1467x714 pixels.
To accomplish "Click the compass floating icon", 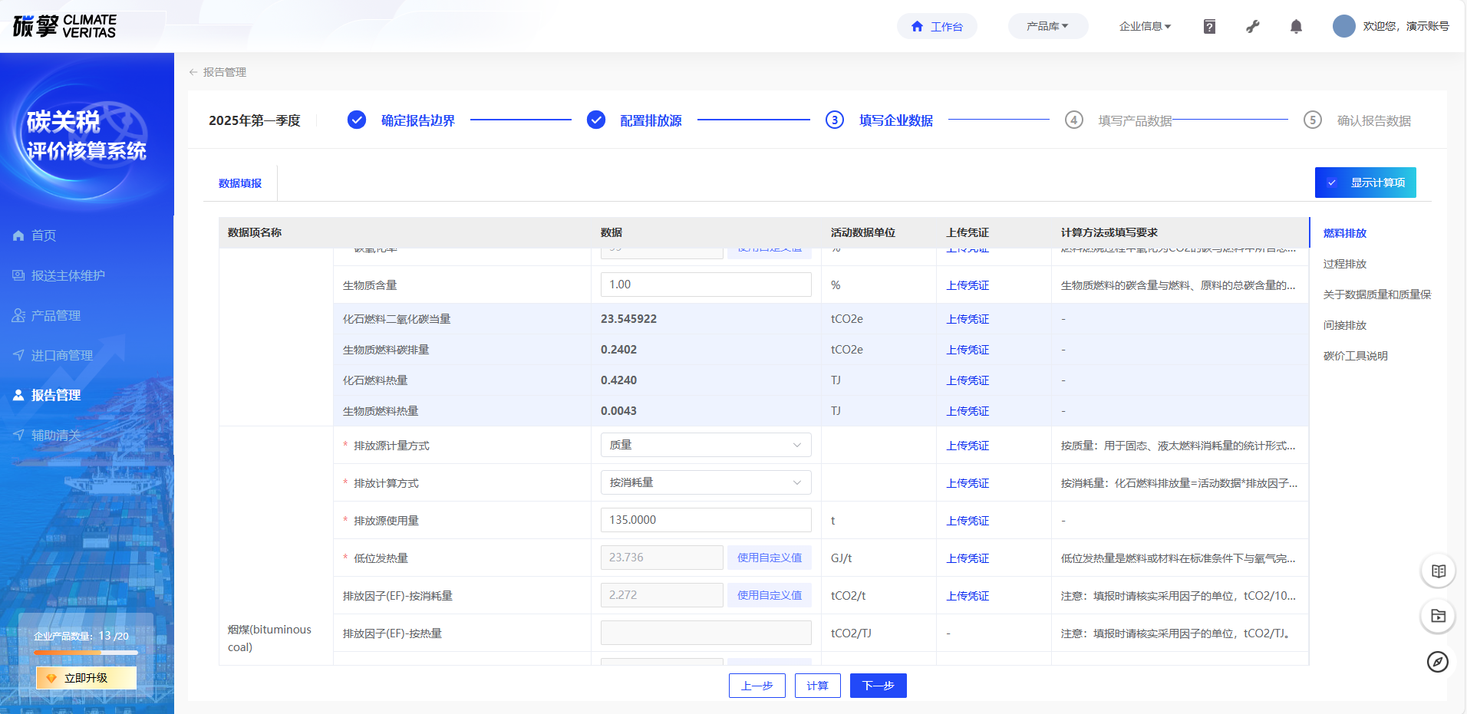I will point(1438,662).
